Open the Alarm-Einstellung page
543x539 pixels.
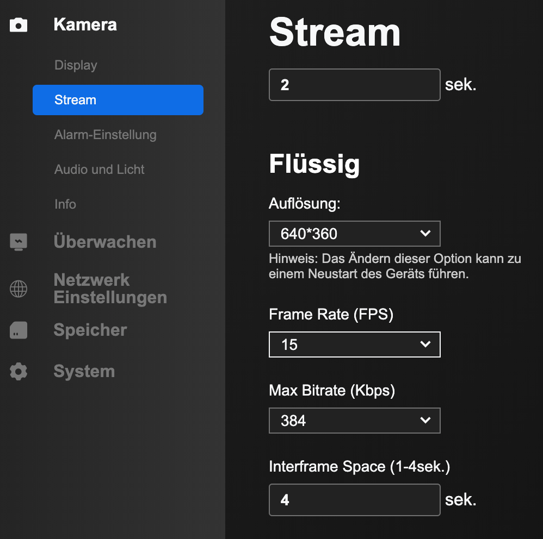click(105, 135)
